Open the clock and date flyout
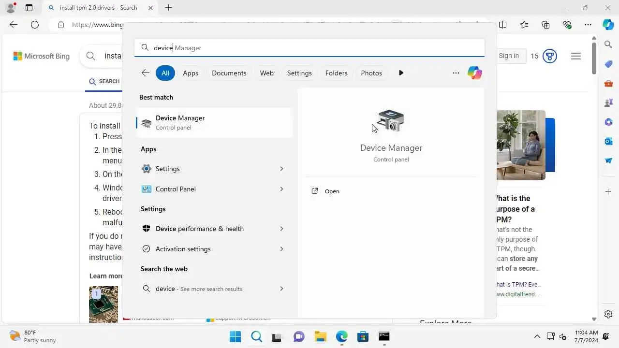The image size is (619, 348). [x=586, y=336]
